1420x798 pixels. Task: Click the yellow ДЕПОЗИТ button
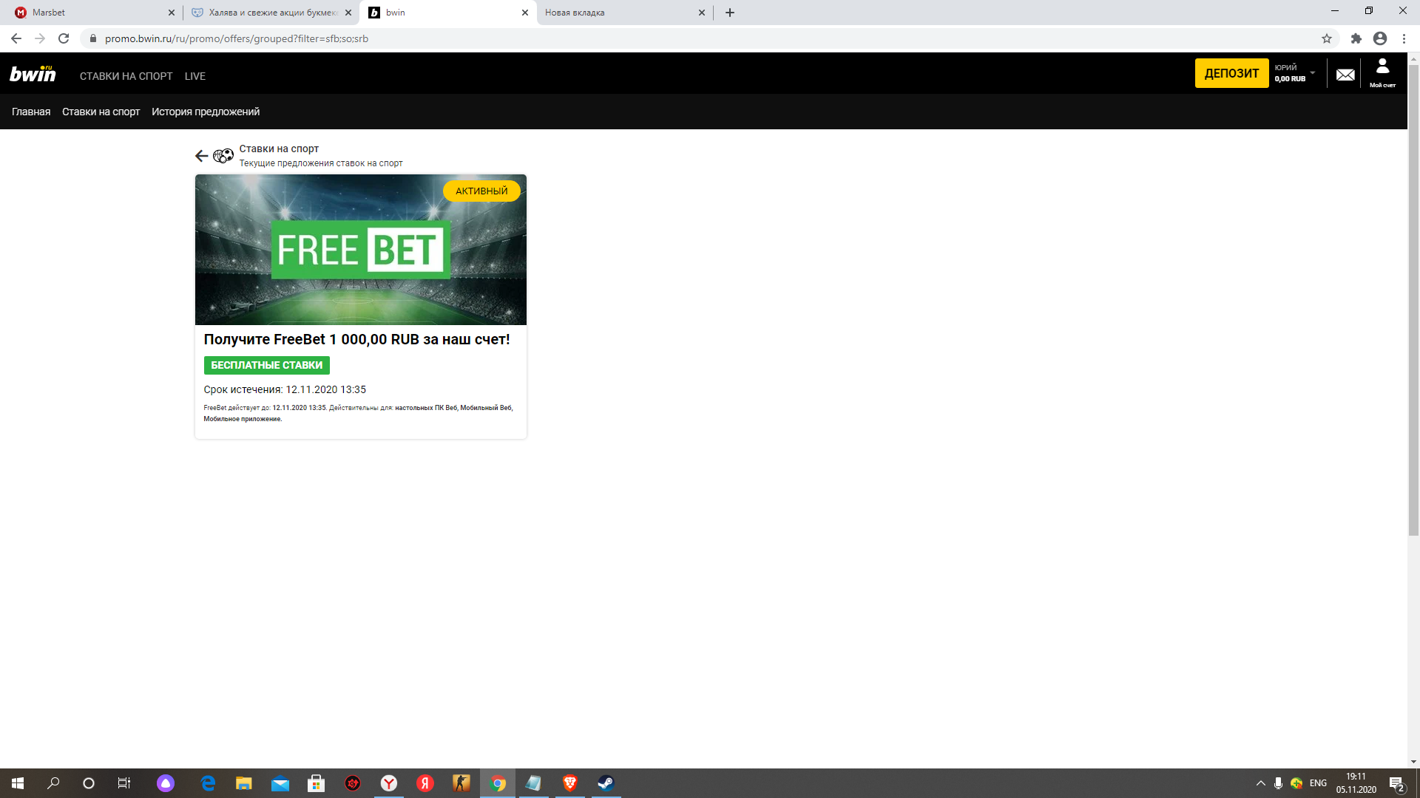pyautogui.click(x=1231, y=73)
